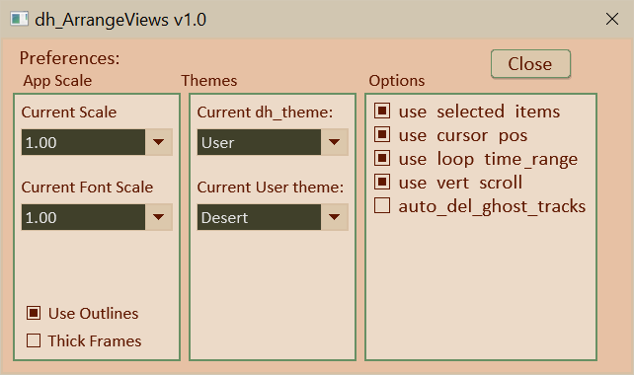Uncheck use cursor pos option
Viewport: 634px width, 375px height.
[382, 134]
